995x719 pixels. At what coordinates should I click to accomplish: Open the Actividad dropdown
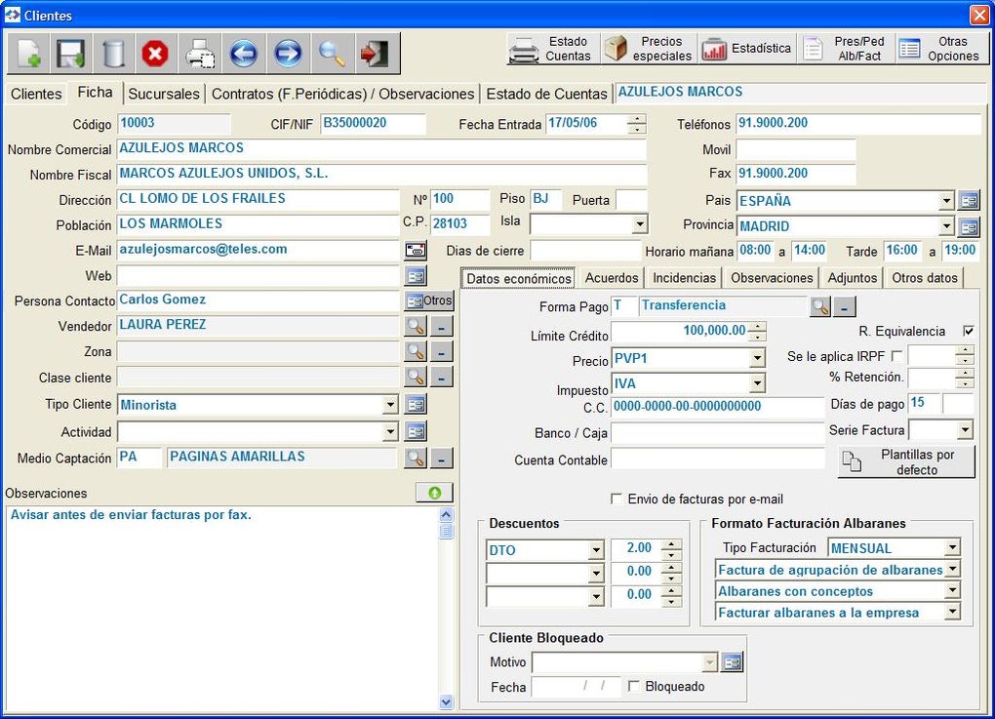tap(389, 432)
